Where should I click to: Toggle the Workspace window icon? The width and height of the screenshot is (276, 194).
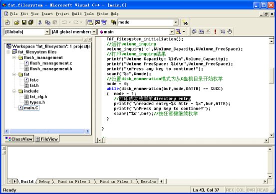90,22
